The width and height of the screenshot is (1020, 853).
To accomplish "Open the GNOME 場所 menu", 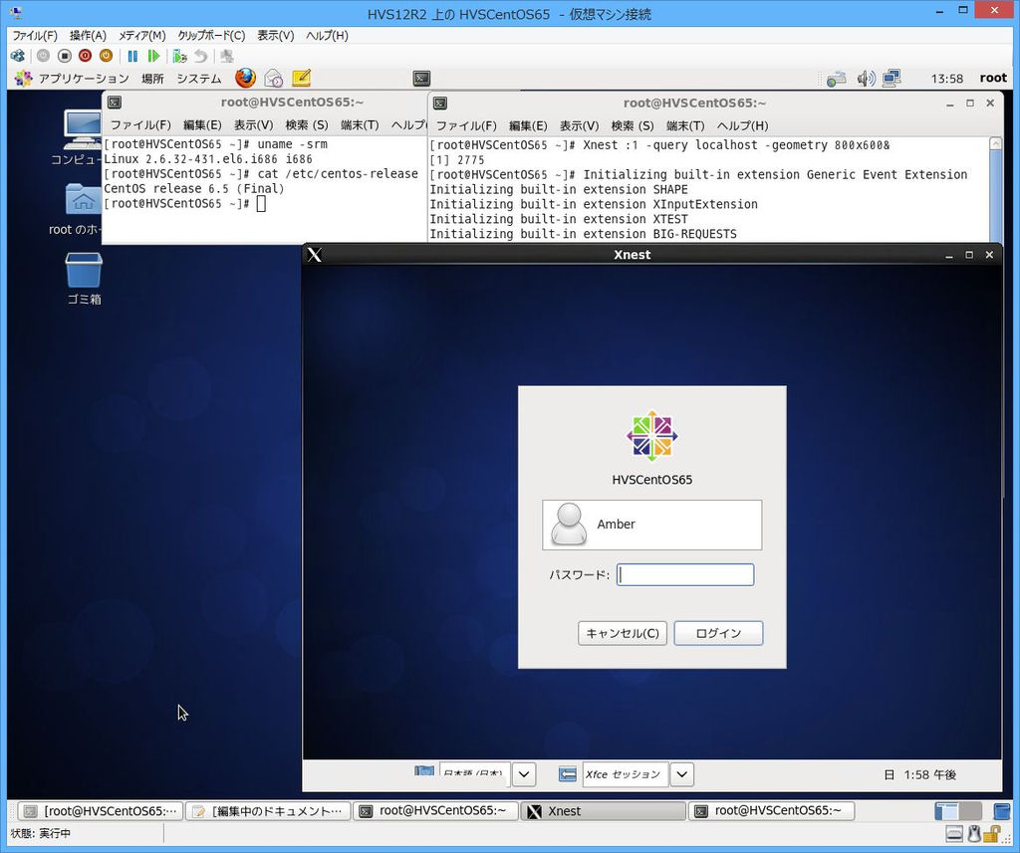I will [x=152, y=79].
